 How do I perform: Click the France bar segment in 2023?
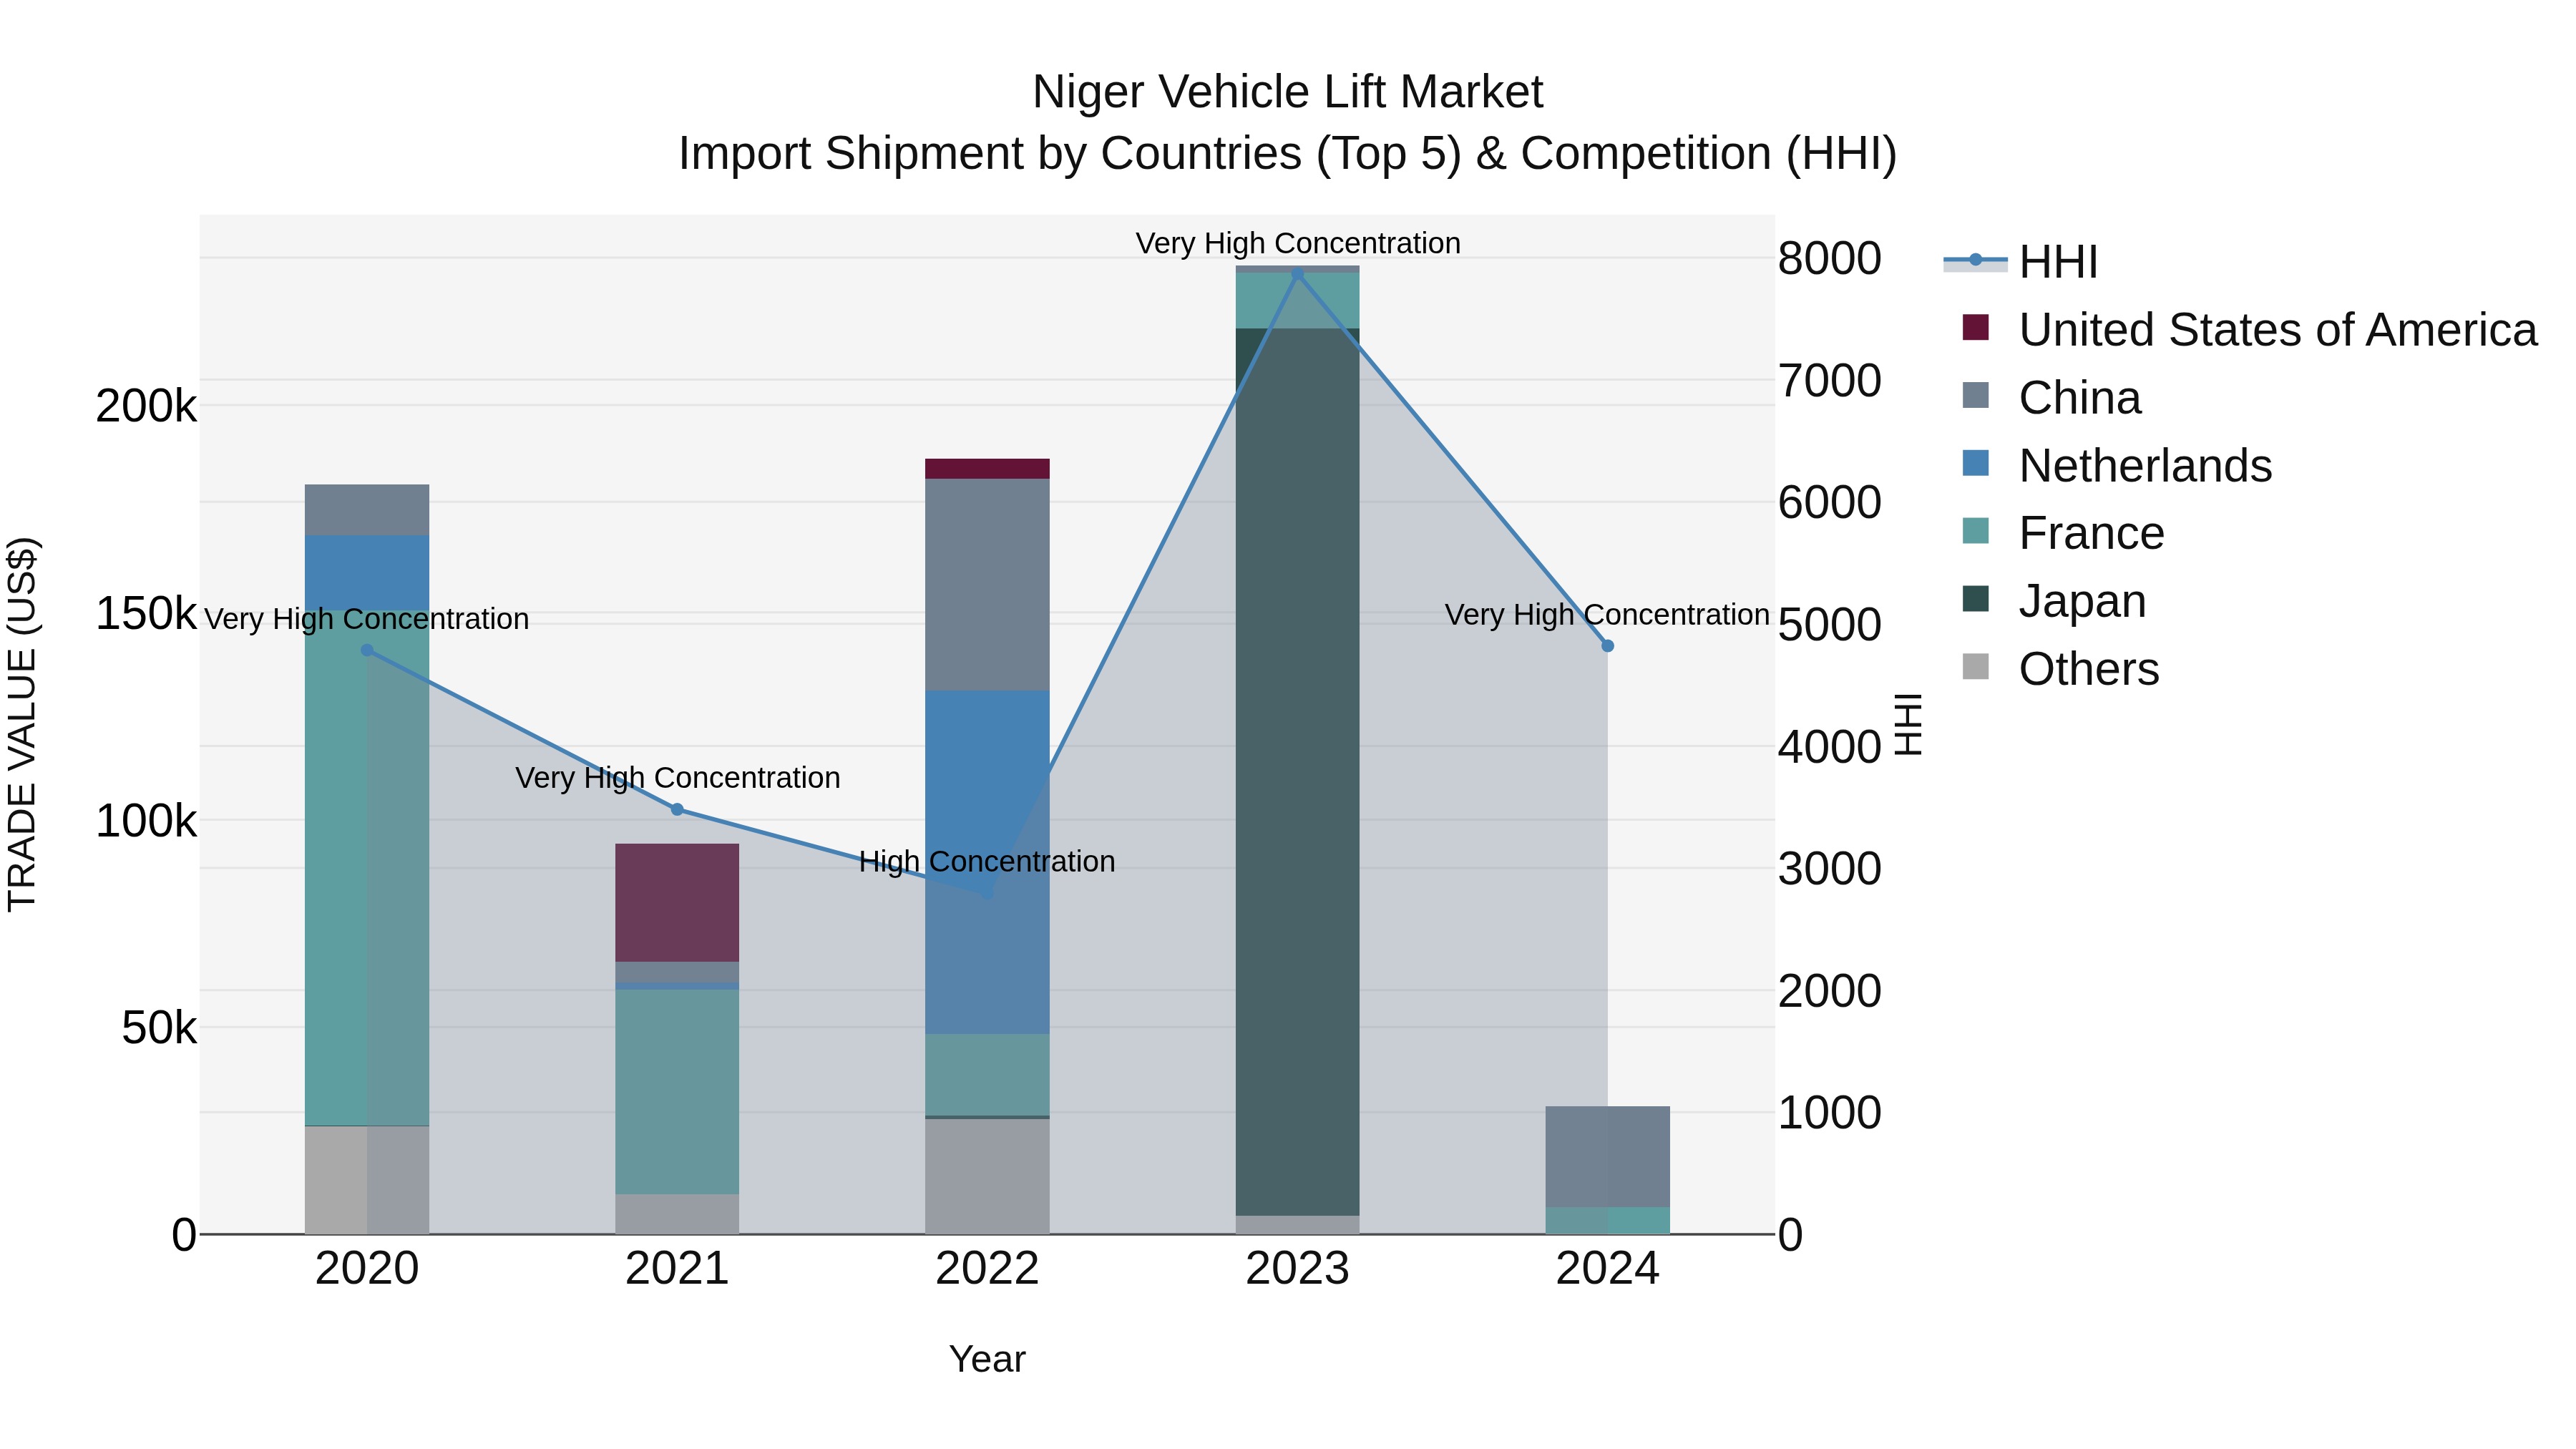tap(1298, 300)
